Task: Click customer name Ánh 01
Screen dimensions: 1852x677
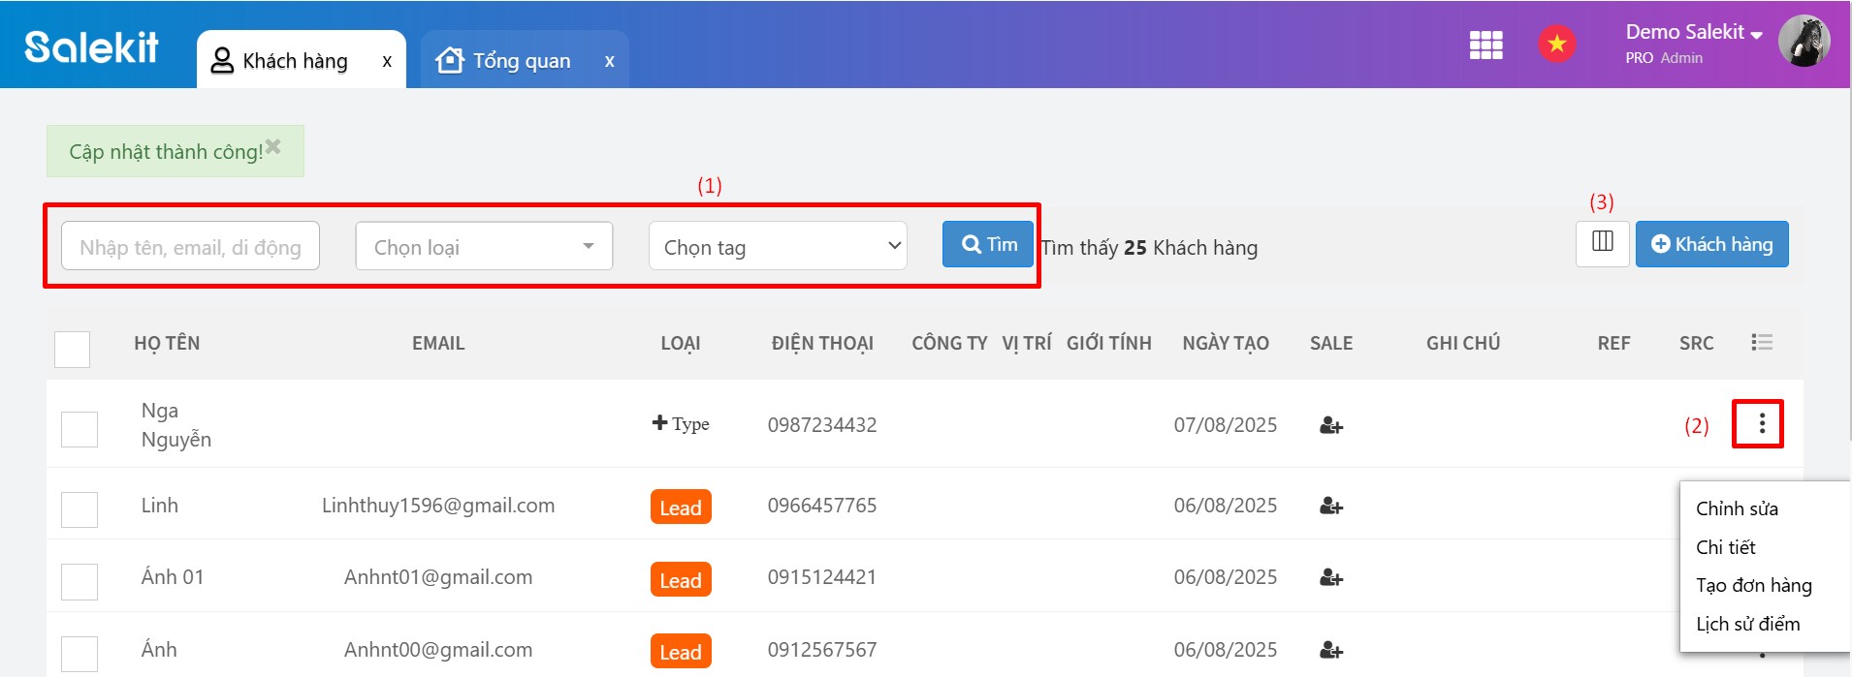Action: (x=173, y=576)
